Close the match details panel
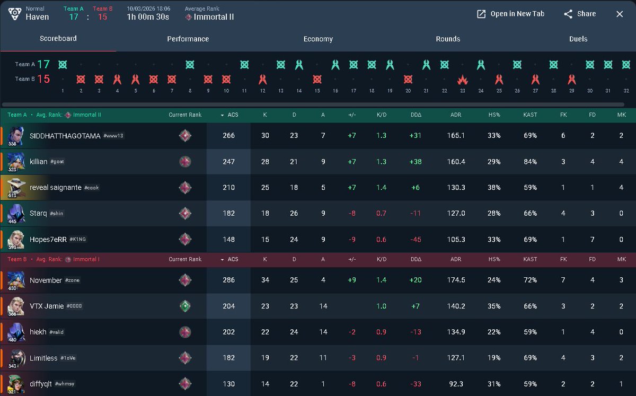 [620, 14]
